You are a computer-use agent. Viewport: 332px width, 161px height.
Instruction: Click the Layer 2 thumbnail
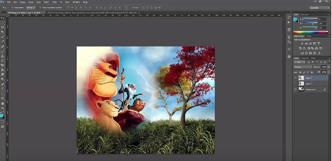click(x=301, y=78)
